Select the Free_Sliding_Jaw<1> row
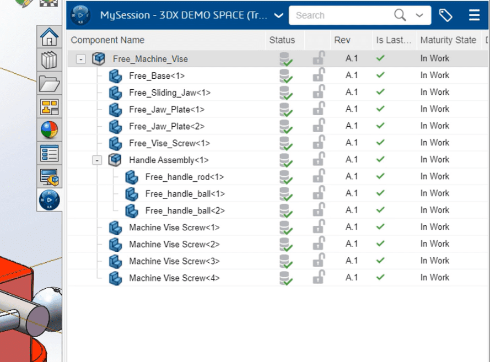This screenshot has width=490, height=362. pos(278,93)
